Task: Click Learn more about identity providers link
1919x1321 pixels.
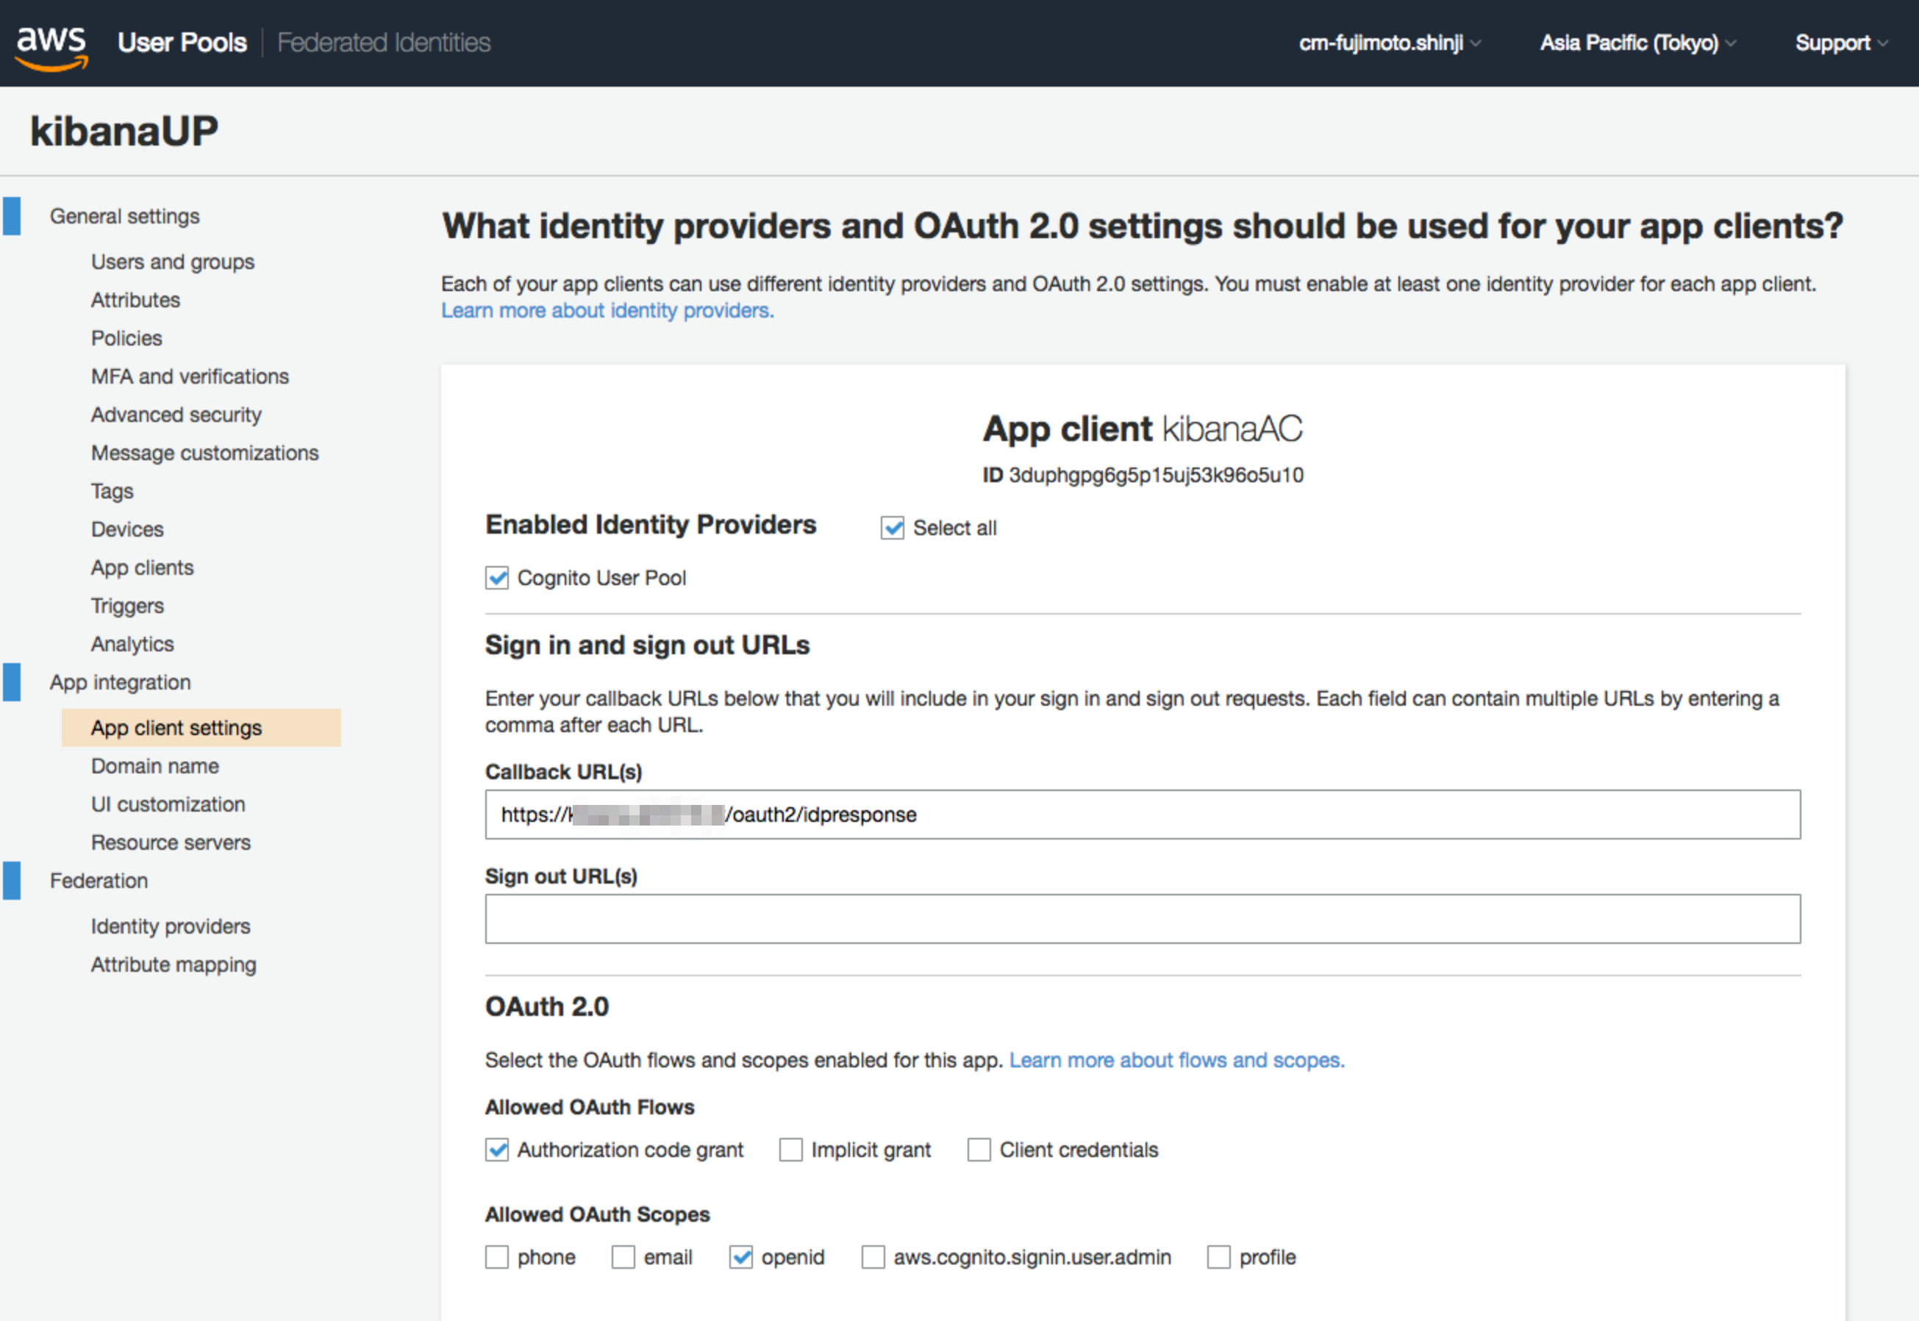Action: (x=607, y=310)
